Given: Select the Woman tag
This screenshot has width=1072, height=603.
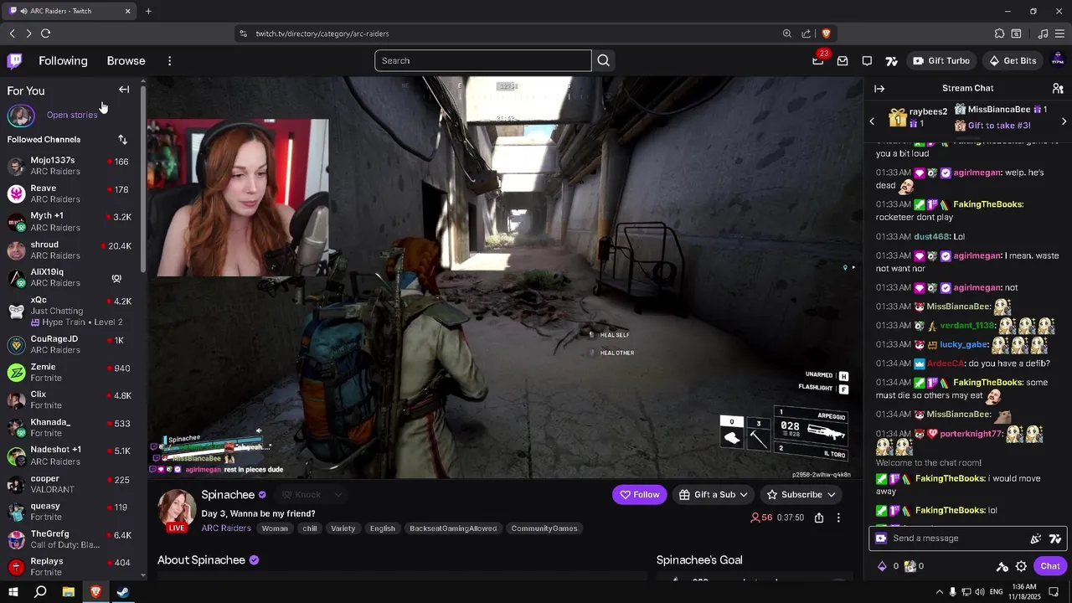Looking at the screenshot, I should click(x=275, y=528).
